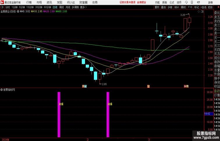
Task: Open the 行情 menu
Action: coord(29,2)
